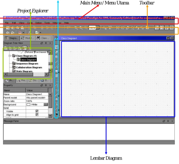
Task: Click the Name column header
Action: point(15,90)
